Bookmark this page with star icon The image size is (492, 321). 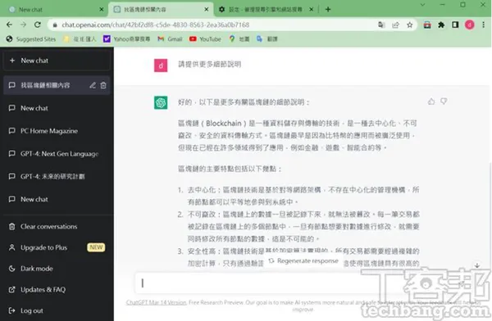(410, 25)
